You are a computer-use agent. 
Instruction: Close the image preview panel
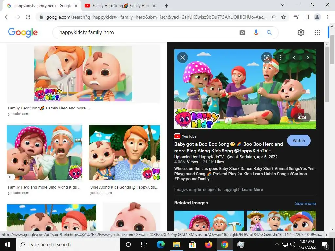pos(183,58)
